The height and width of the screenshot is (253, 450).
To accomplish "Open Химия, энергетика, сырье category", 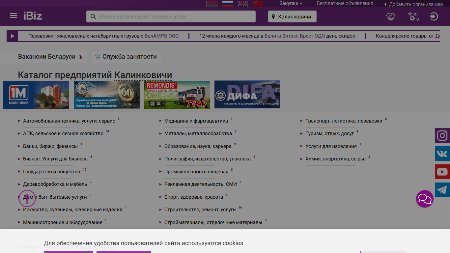I will 336,159.
